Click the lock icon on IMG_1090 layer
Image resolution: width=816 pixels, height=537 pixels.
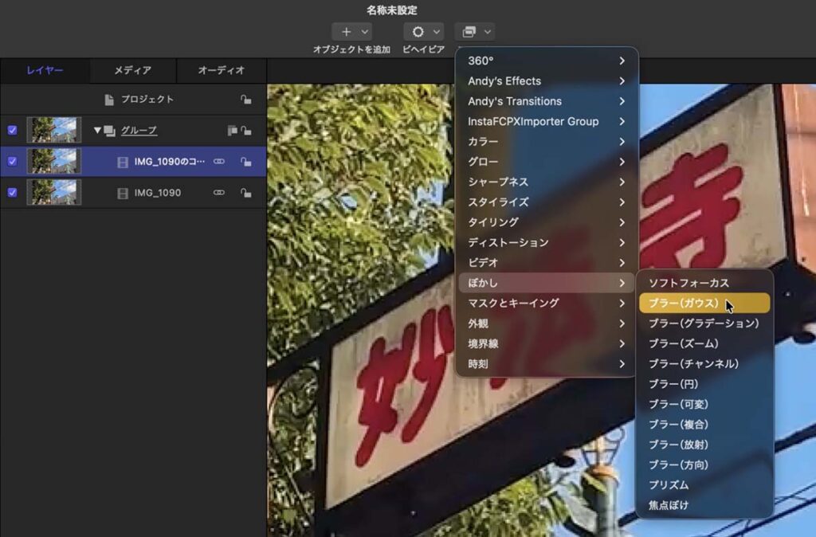246,193
